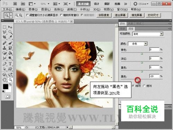This screenshot has height=130, width=173.
Task: Select the Dodge tool
Action: click(x=10, y=58)
